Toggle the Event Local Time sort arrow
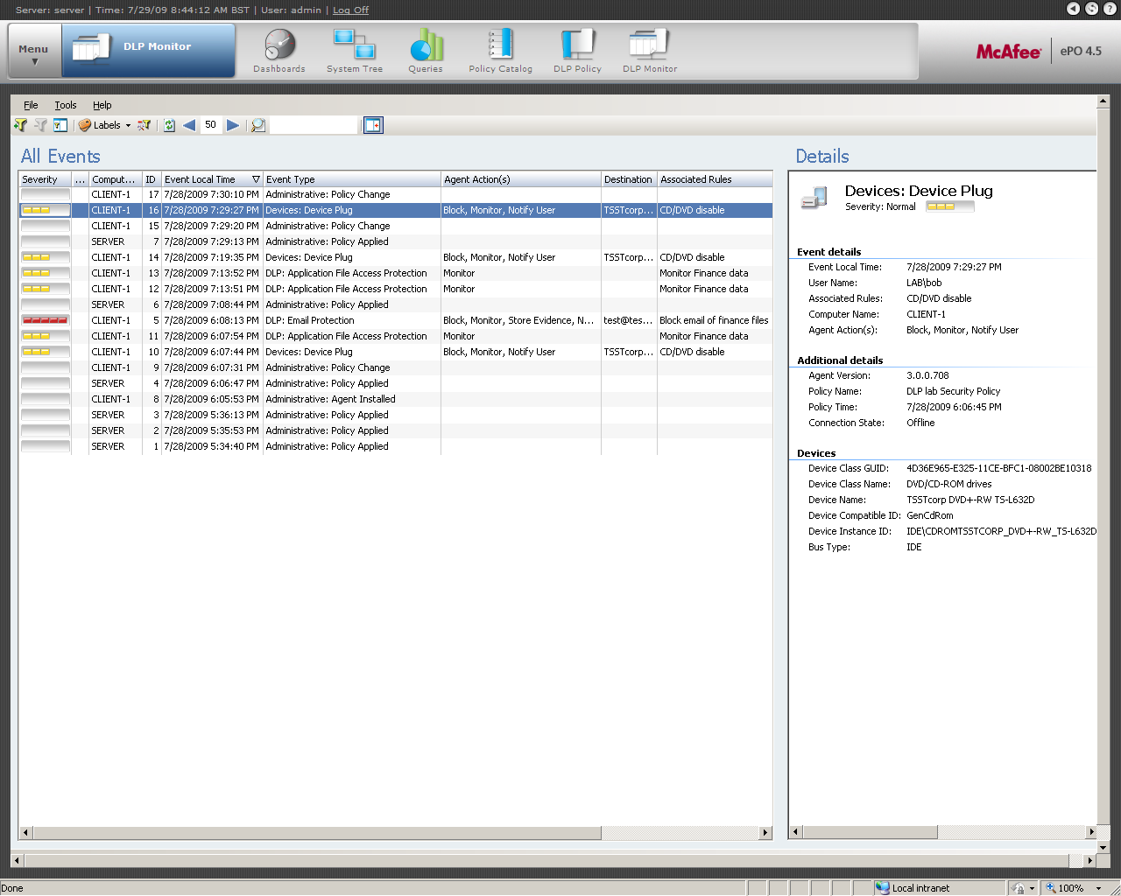 [x=256, y=179]
